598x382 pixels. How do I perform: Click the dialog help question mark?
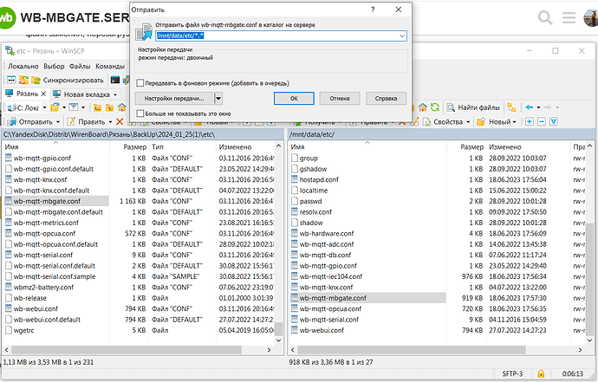[373, 10]
